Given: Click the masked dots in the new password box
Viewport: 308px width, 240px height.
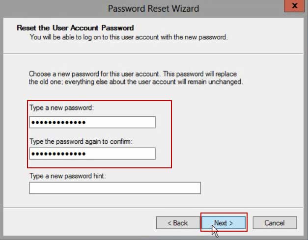Looking at the screenshot, I should [58, 123].
